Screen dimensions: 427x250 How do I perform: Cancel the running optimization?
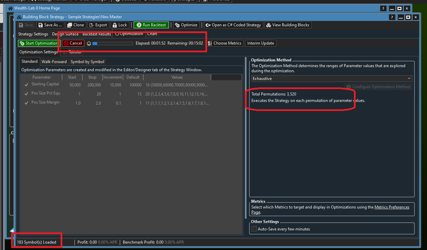pos(73,43)
